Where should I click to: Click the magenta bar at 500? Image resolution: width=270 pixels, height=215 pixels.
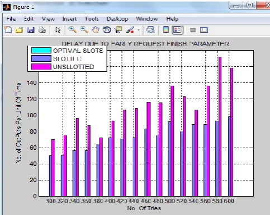tap(172, 141)
